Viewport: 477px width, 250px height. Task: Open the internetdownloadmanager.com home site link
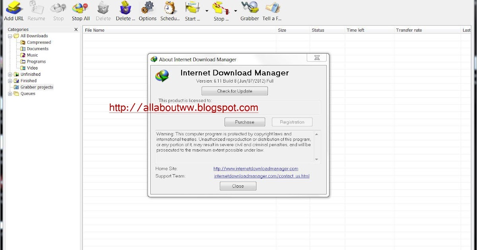256,168
